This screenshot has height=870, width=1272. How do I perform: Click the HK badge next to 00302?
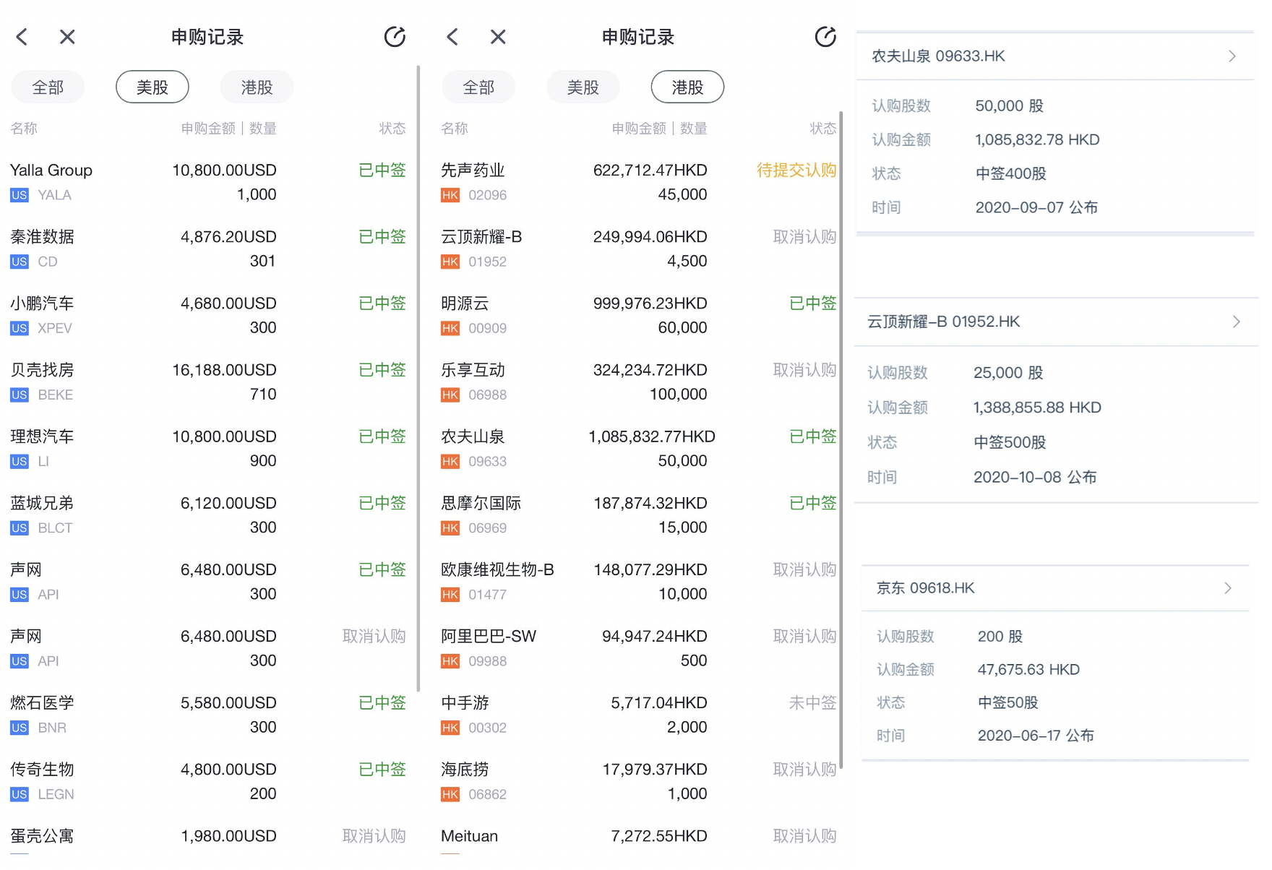click(450, 728)
